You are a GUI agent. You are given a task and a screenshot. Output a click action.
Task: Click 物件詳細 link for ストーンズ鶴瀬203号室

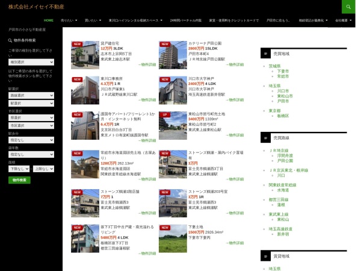click(x=235, y=213)
